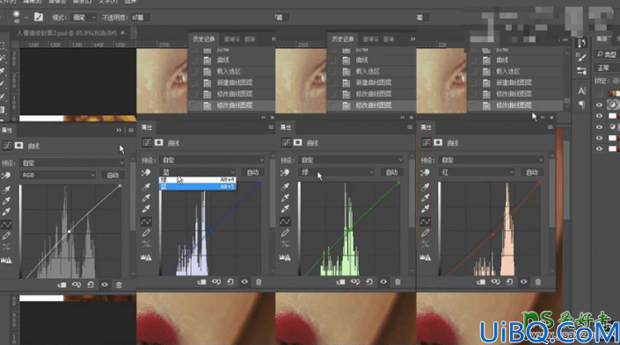620x345 pixels.
Task: Toggle brush settings panel icon in options bar
Action: 39,17
